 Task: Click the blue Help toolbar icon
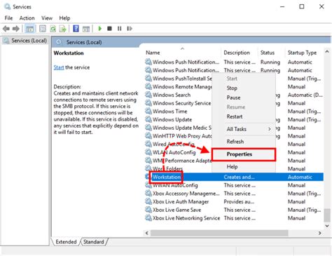point(76,29)
